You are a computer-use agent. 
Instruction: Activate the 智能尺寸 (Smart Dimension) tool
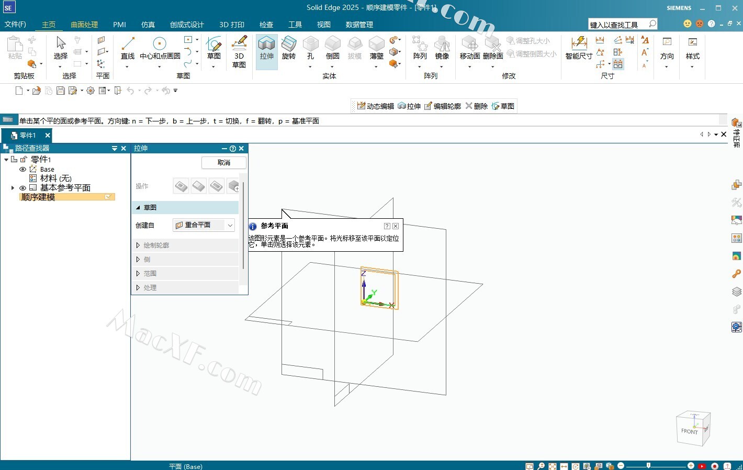pyautogui.click(x=579, y=48)
